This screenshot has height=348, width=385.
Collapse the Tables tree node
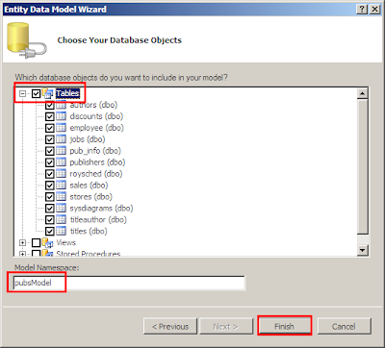[x=22, y=94]
